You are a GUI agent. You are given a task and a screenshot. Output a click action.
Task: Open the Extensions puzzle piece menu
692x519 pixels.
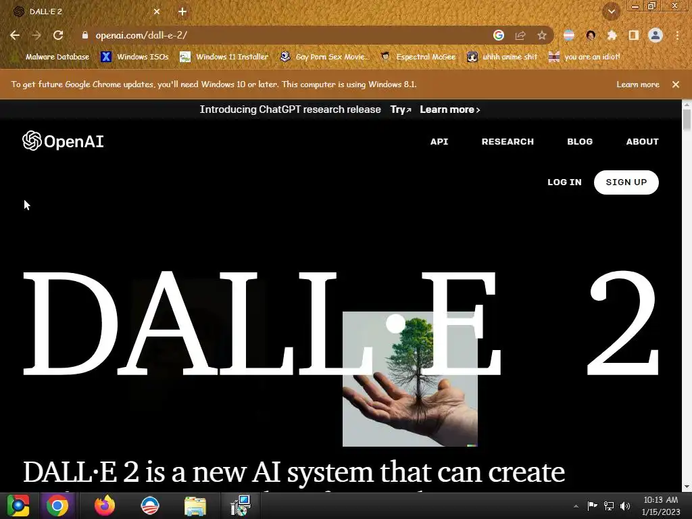[612, 35]
